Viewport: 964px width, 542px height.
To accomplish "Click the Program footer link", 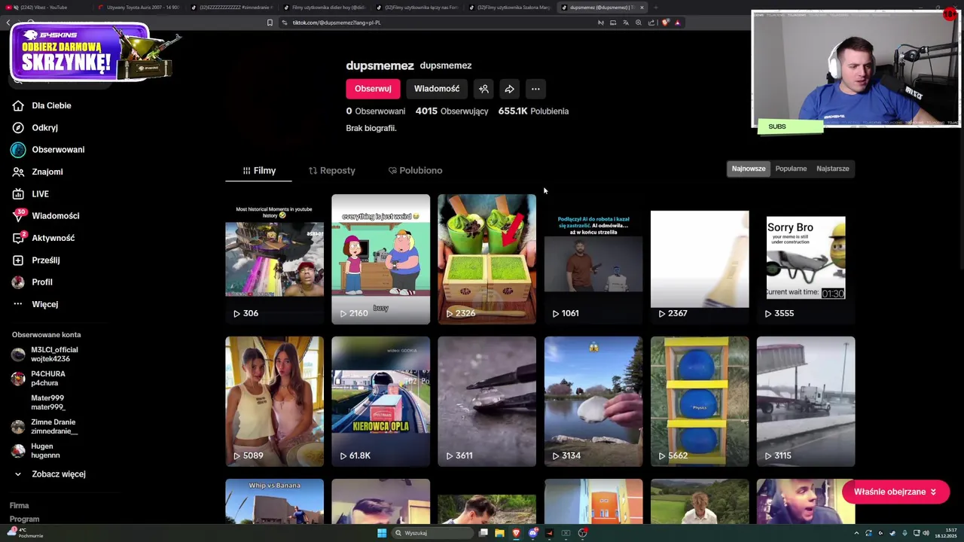I will point(24,519).
